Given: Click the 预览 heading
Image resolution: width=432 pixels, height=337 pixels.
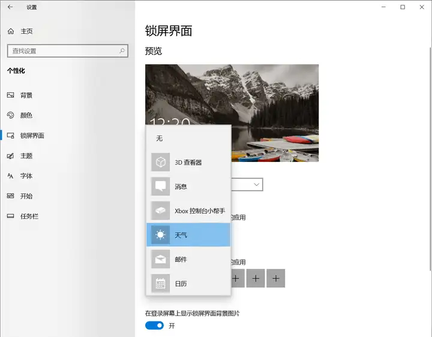Looking at the screenshot, I should click(x=154, y=51).
